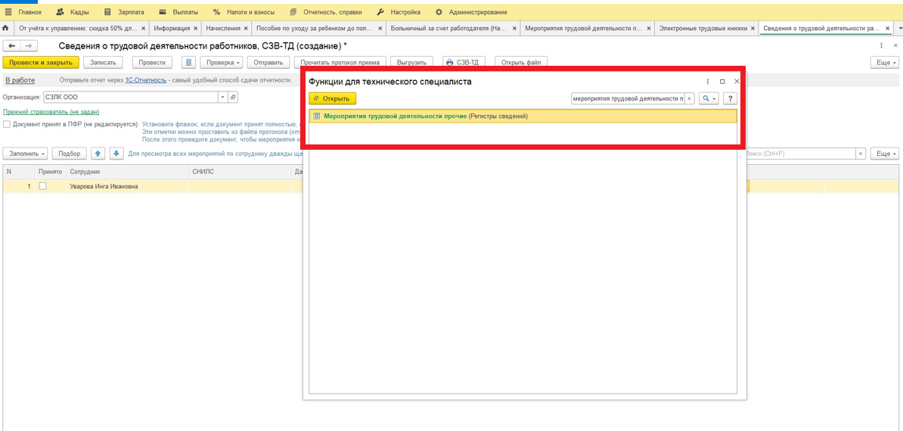Screen dimensions: 903x431
Task: Check 'Принято' box for Уварова Инга Ивановна
Action: click(x=43, y=186)
